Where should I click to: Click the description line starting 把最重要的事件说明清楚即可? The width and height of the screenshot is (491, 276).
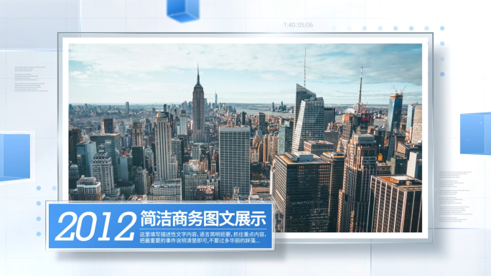pyautogui.click(x=200, y=241)
